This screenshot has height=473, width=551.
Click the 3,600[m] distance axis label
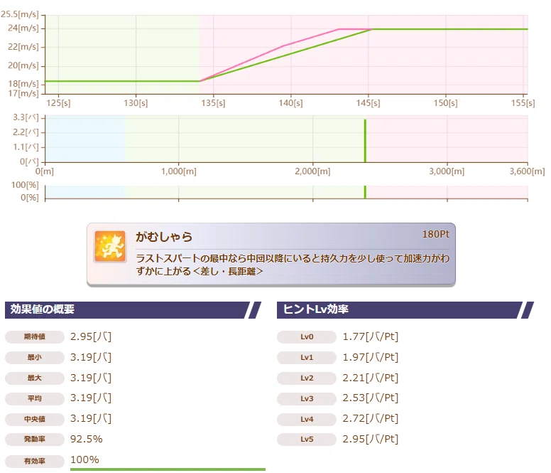pos(527,171)
